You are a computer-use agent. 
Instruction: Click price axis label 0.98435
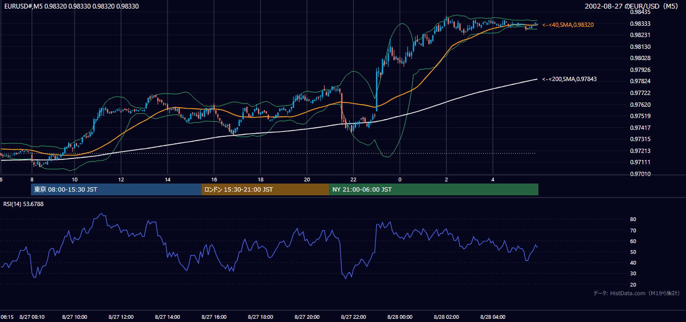pos(639,12)
